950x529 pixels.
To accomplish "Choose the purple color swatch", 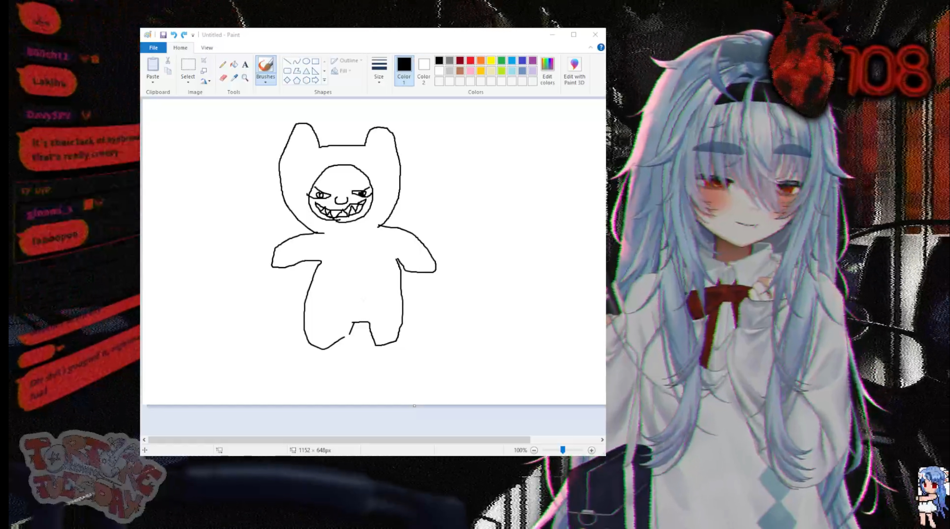I will tap(532, 61).
